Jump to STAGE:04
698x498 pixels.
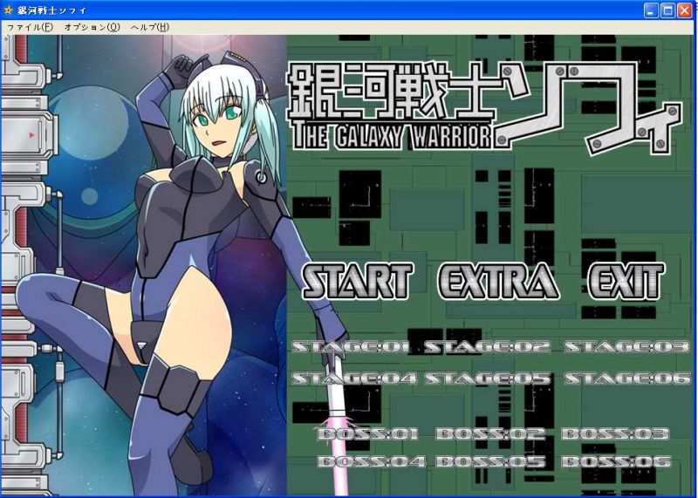354,379
